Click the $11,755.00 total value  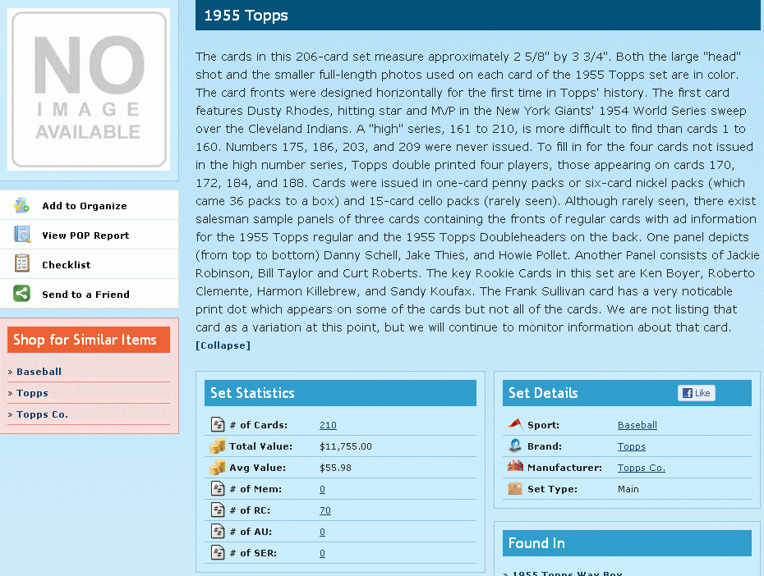pyautogui.click(x=346, y=446)
